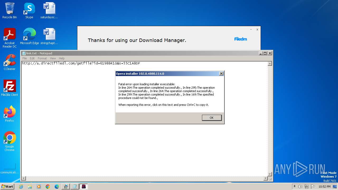The height and width of the screenshot is (190, 338).
Task: Select the Firefox desktop shortcut
Action: (10, 114)
